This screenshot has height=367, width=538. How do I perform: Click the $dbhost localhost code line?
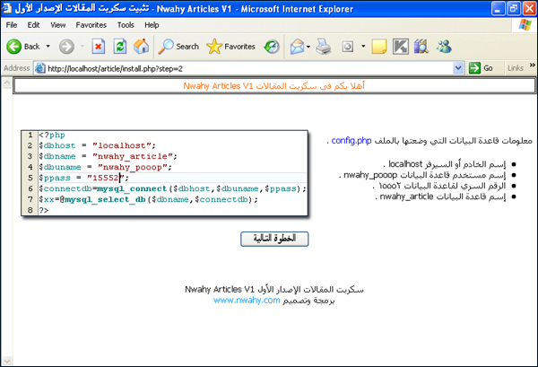point(98,145)
